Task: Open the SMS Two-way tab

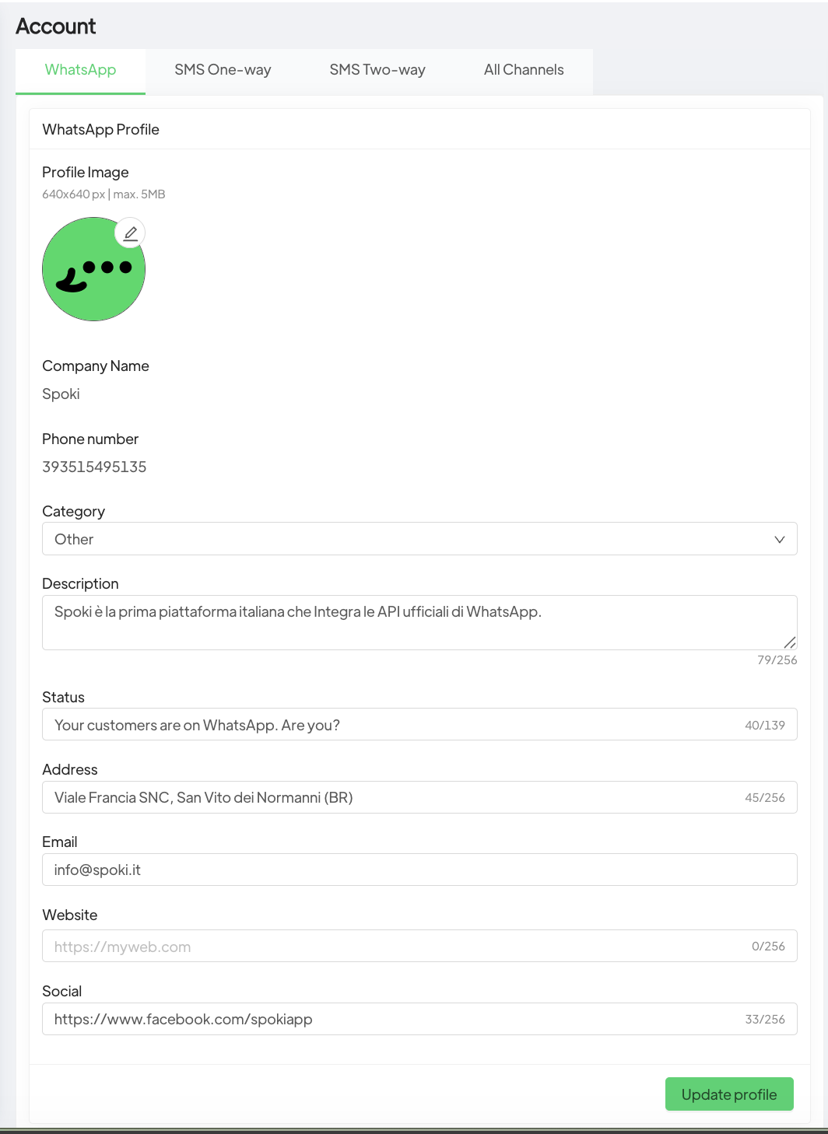Action: [377, 70]
